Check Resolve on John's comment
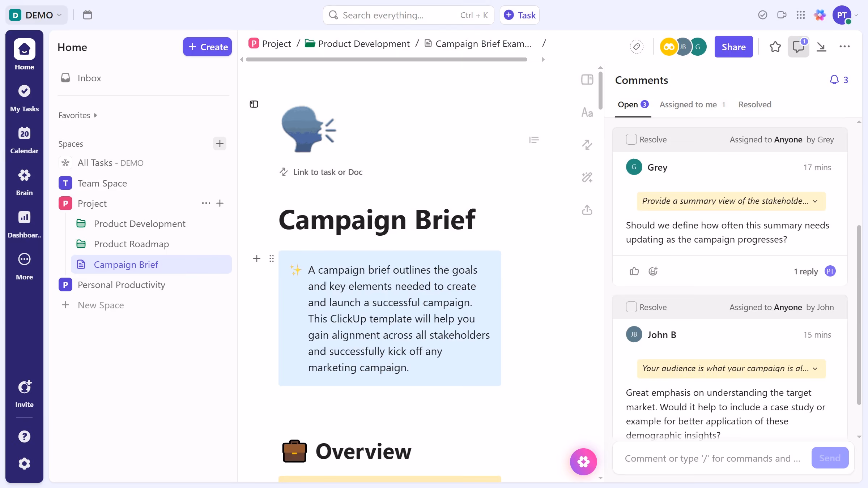 pyautogui.click(x=631, y=307)
